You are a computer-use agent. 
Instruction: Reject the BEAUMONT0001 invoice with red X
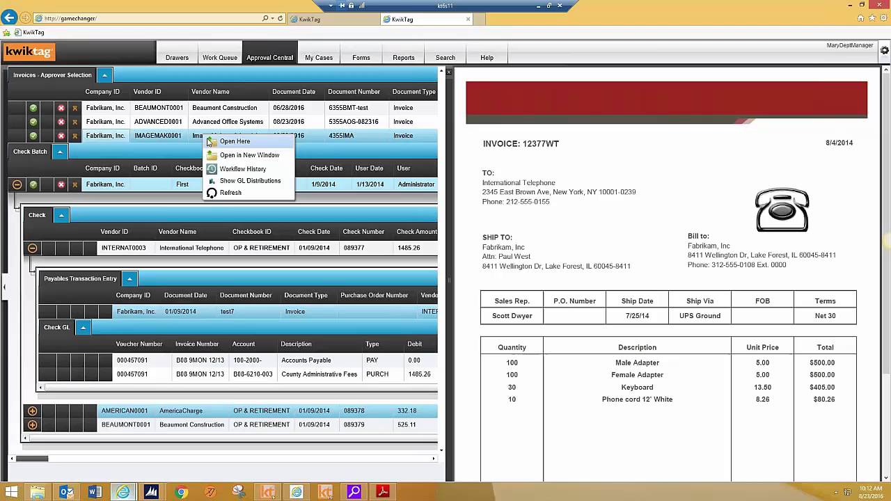(61, 108)
